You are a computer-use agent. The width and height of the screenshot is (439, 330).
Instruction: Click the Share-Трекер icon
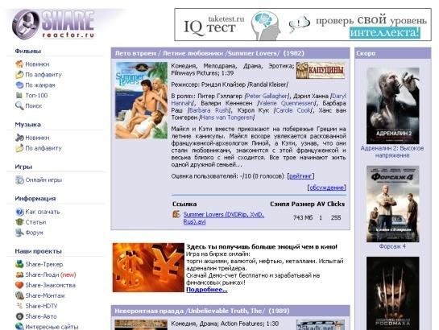coord(19,264)
